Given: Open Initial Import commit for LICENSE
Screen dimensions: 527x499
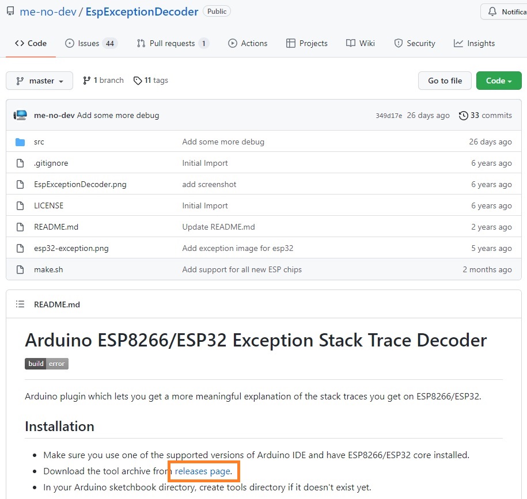Looking at the screenshot, I should (205, 205).
